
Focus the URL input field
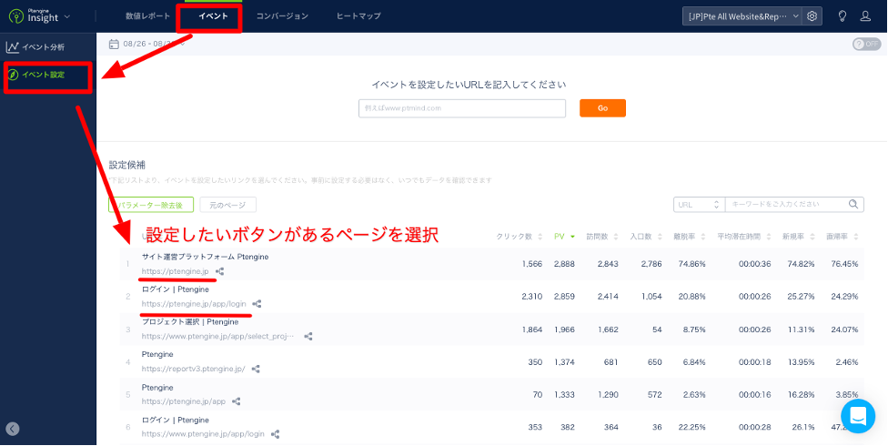tap(462, 108)
